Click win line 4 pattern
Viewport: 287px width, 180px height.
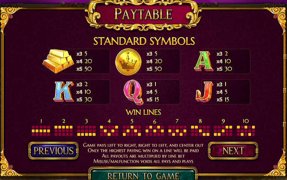pos(109,131)
